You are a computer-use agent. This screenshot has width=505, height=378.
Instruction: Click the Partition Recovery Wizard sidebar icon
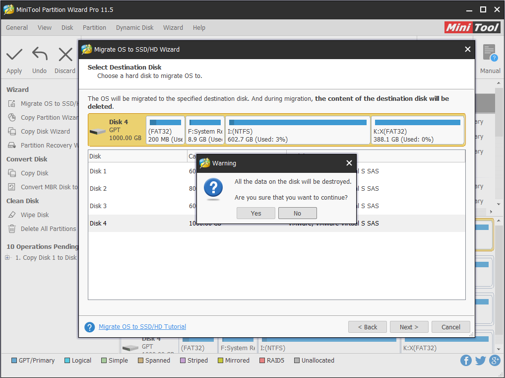coord(11,145)
